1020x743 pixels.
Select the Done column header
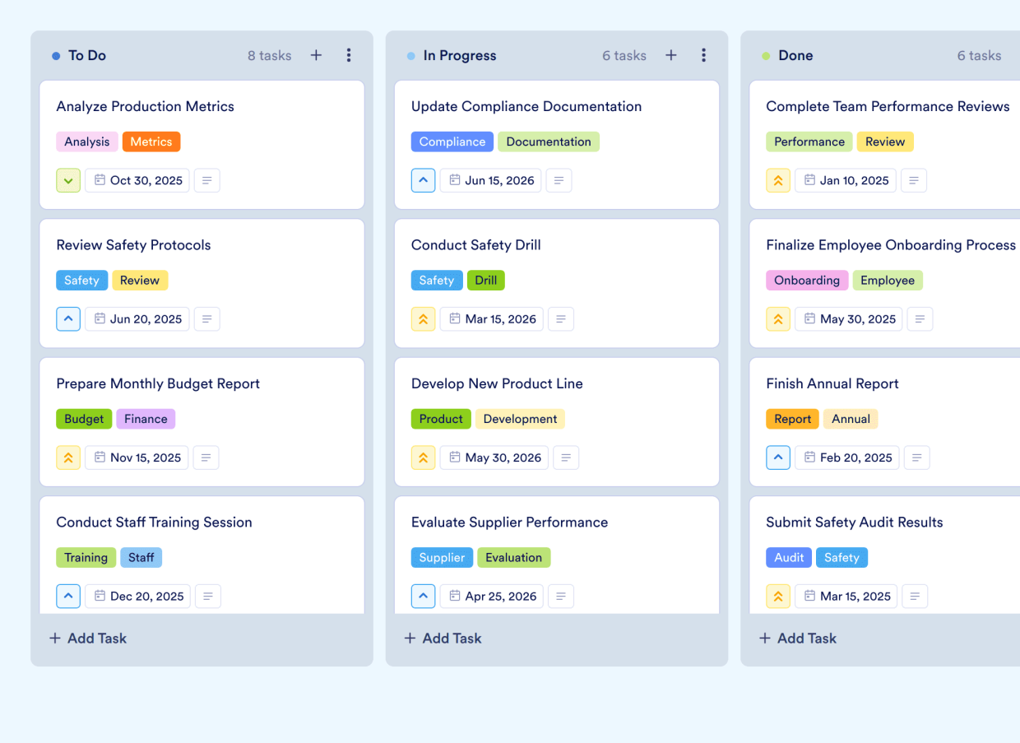tap(795, 55)
